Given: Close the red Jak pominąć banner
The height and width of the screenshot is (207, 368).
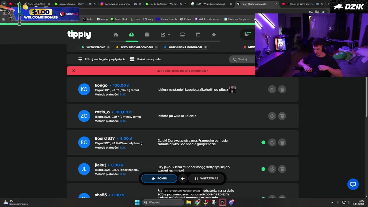Looking at the screenshot, I should click(x=74, y=70).
